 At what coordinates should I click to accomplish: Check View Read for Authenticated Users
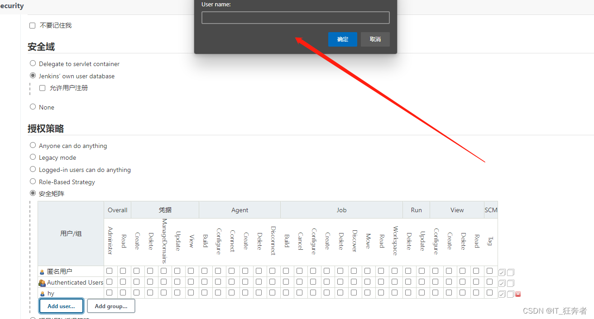pyautogui.click(x=476, y=282)
